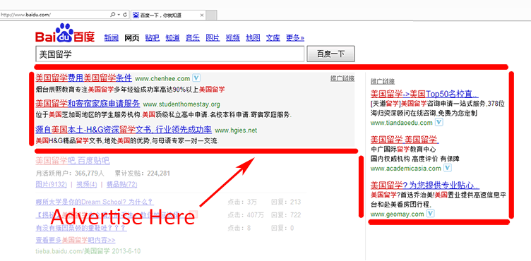Open the 图片(9132) link
The height and width of the screenshot is (261, 531).
[x=51, y=185]
